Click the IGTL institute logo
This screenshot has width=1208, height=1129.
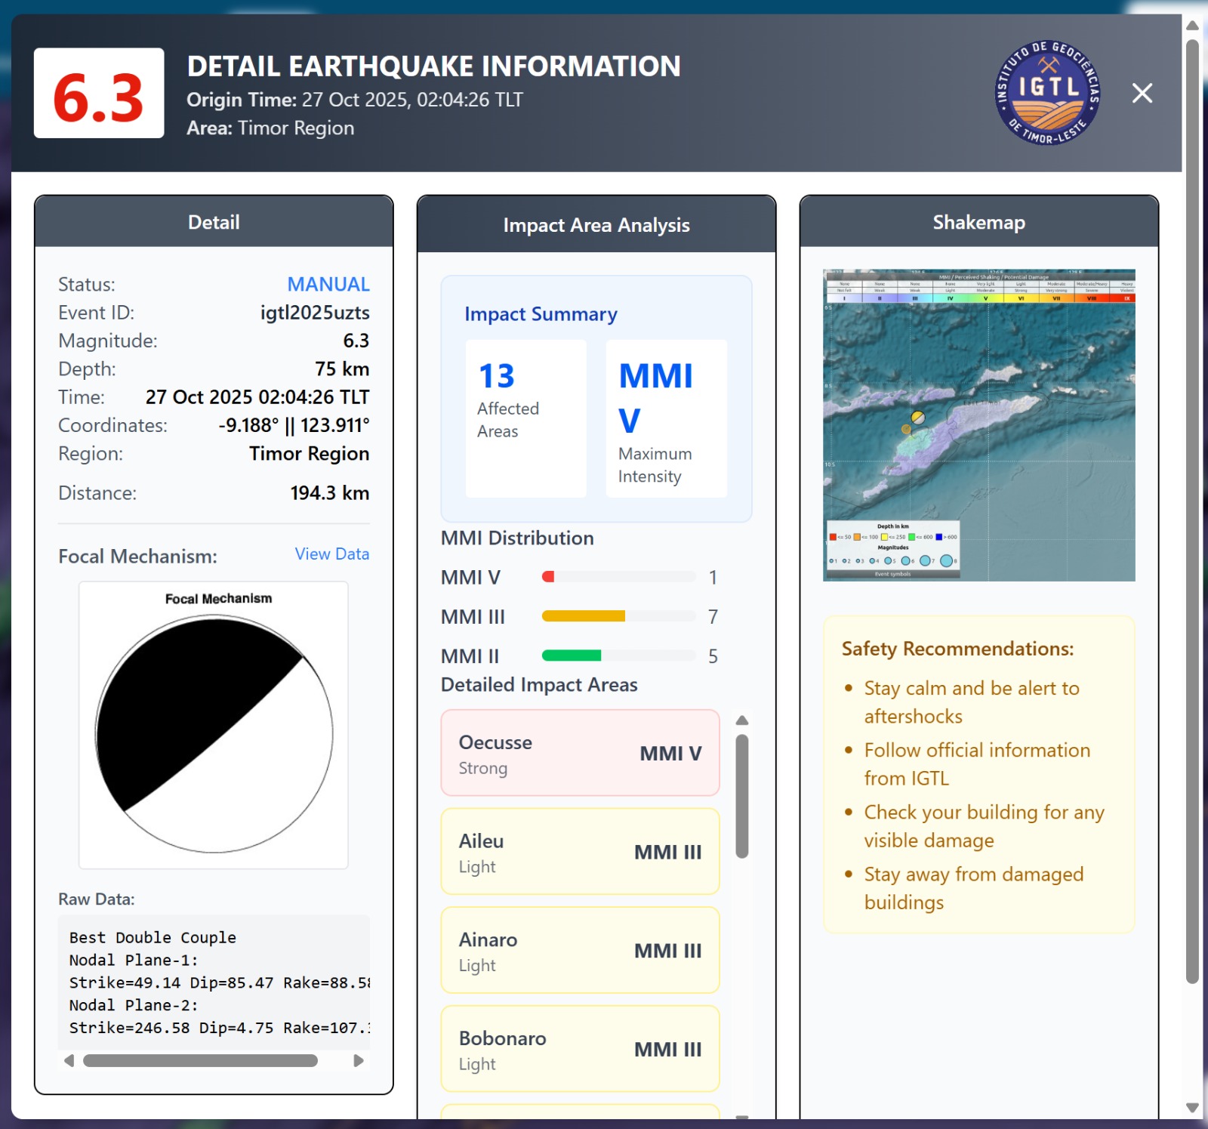pyautogui.click(x=1047, y=93)
